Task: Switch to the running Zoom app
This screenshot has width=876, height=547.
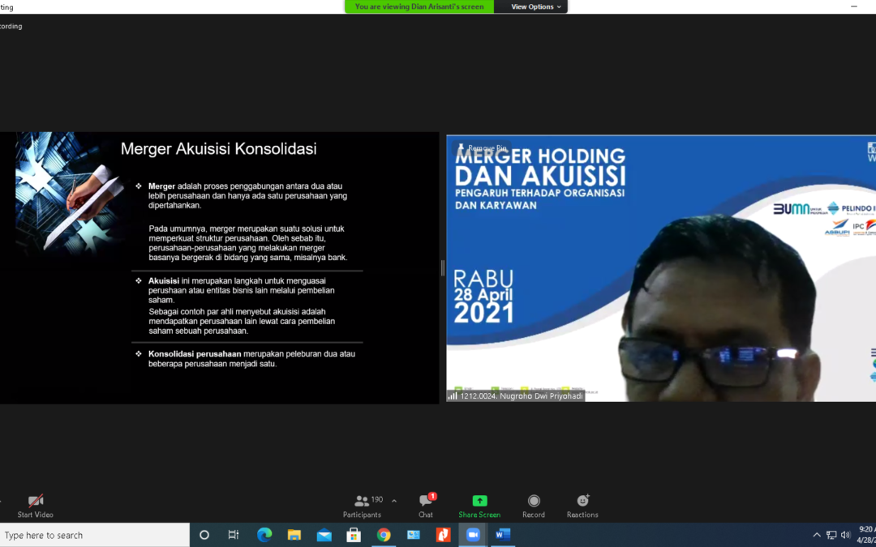Action: 473,535
